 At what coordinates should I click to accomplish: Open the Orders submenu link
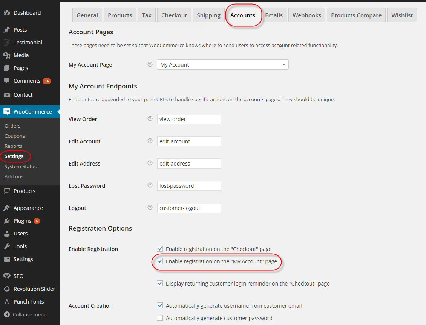(x=12, y=126)
